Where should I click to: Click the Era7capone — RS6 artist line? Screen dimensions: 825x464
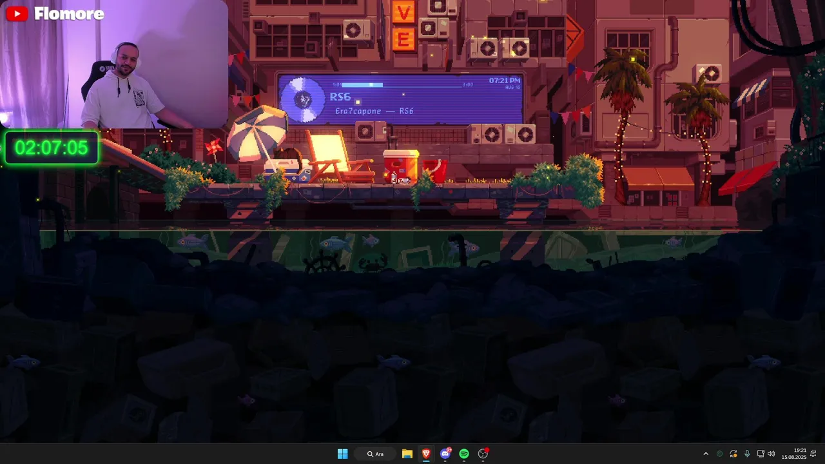click(374, 111)
